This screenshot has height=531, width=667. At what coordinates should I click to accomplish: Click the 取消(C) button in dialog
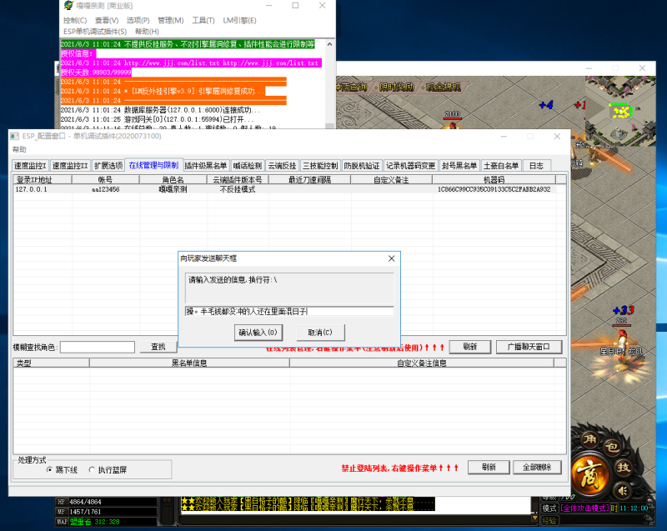(x=320, y=333)
